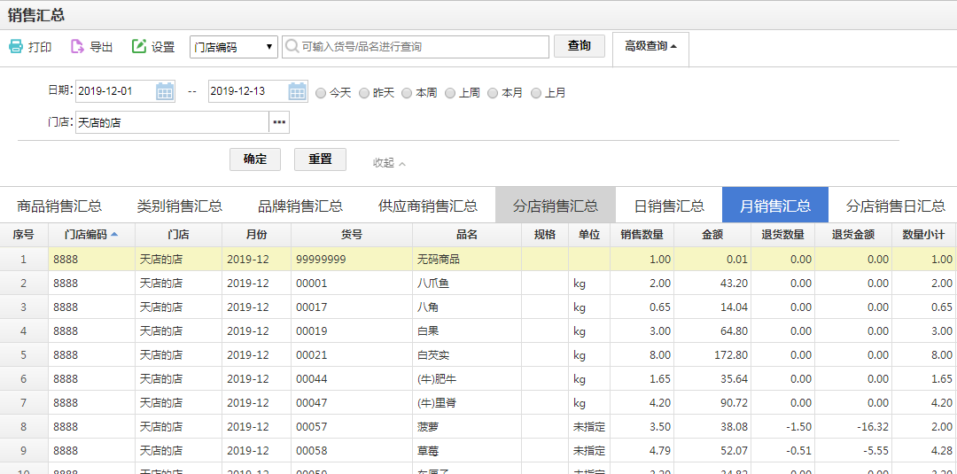Select the (牛)里脊 product cell
This screenshot has height=474, width=957.
467,402
